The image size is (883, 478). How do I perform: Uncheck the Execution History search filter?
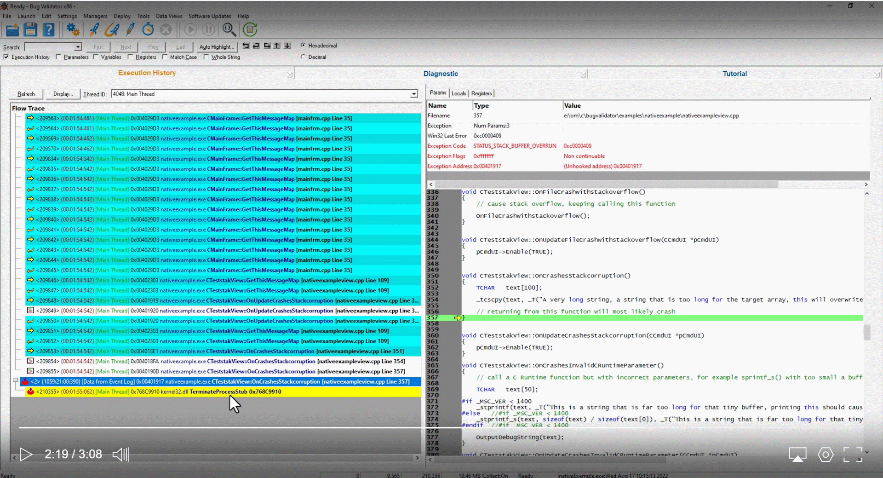click(6, 57)
